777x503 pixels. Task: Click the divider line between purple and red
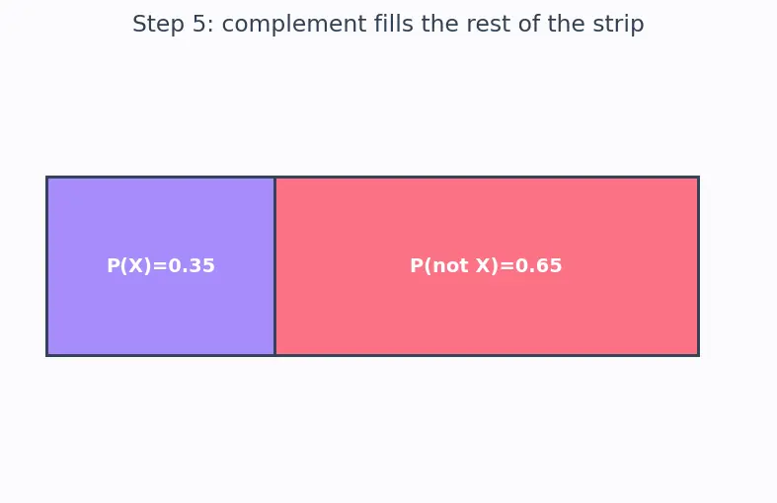pyautogui.click(x=275, y=266)
